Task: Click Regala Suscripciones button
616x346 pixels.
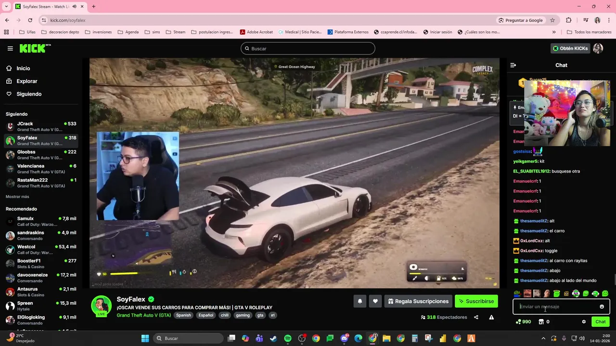Action: tap(418, 301)
